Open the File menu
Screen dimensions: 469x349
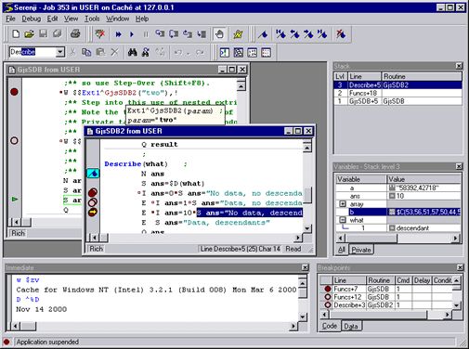click(x=10, y=19)
